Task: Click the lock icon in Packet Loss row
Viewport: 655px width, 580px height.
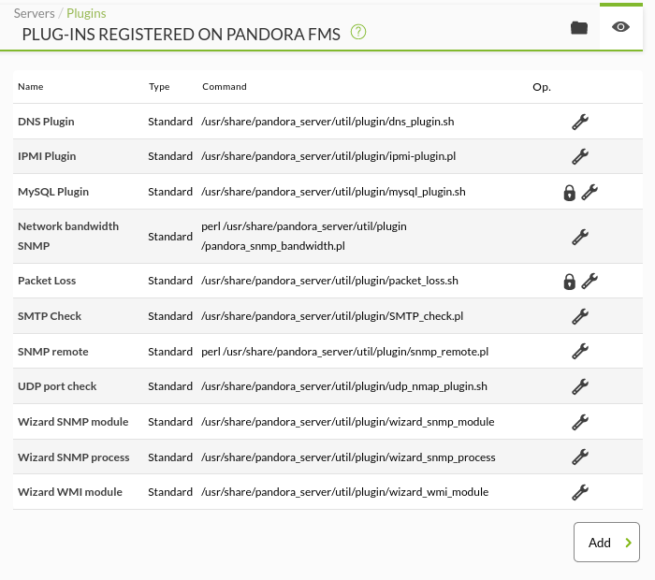Action: click(x=569, y=282)
